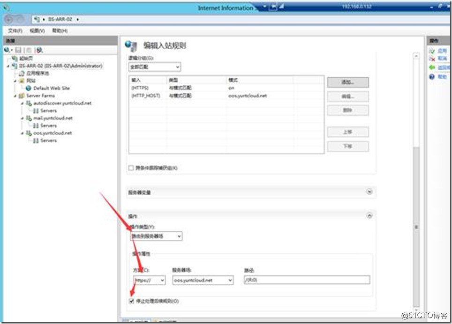
Task: Toggle Stop processing of subsequent rules checkbox
Action: tap(132, 301)
